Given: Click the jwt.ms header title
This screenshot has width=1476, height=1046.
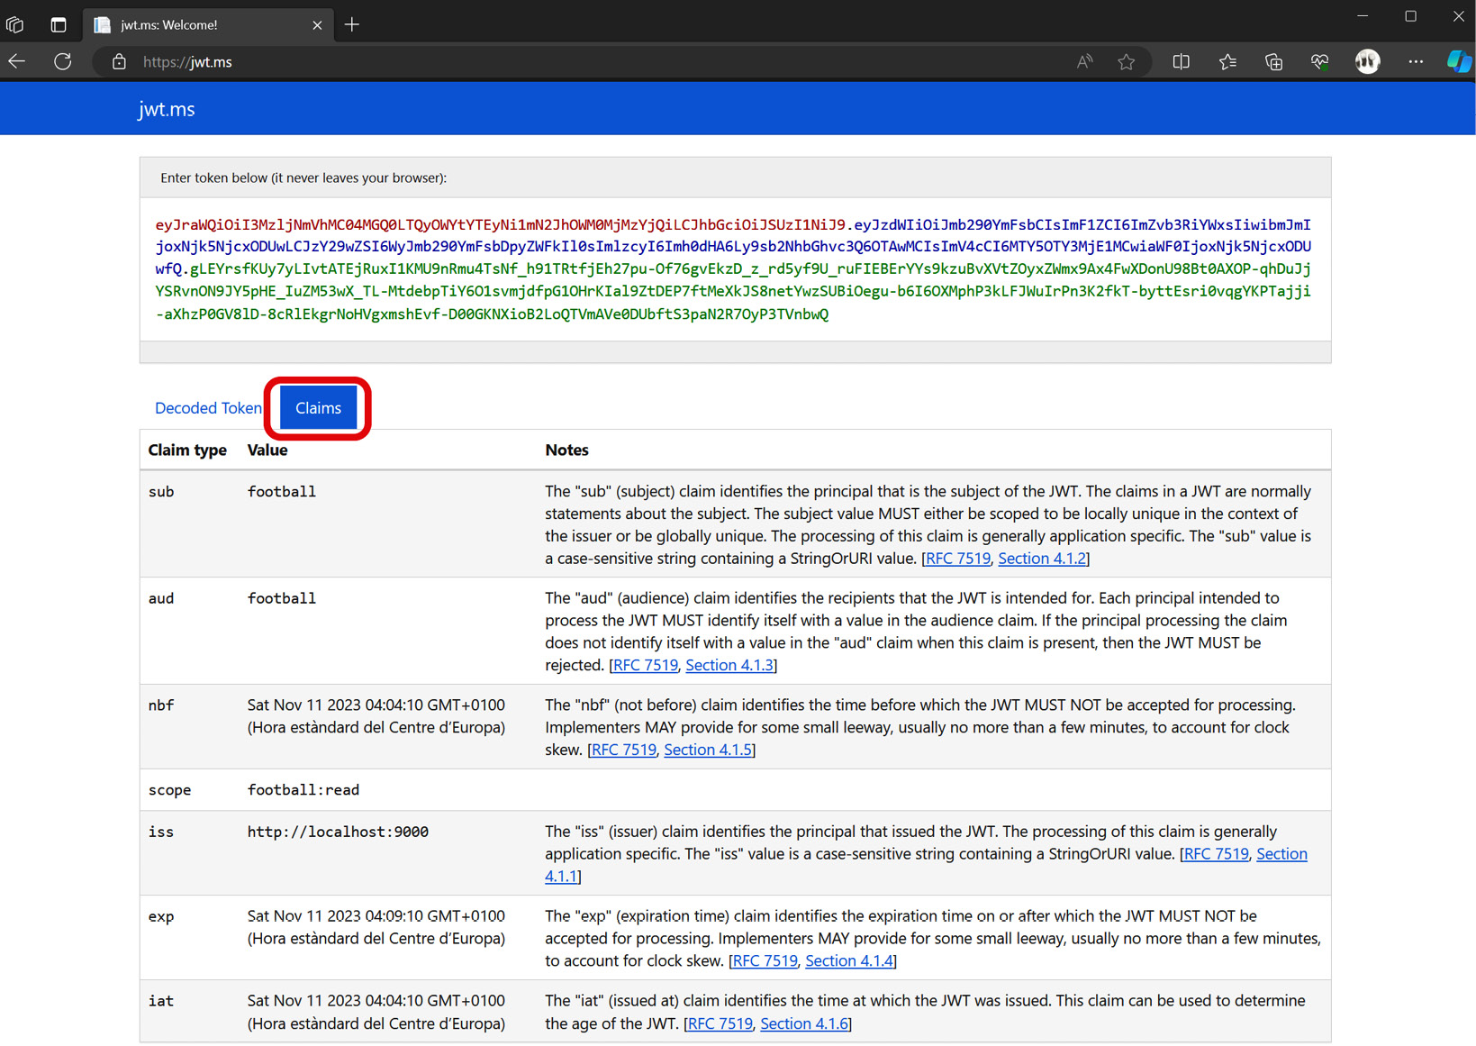Looking at the screenshot, I should coord(167,109).
